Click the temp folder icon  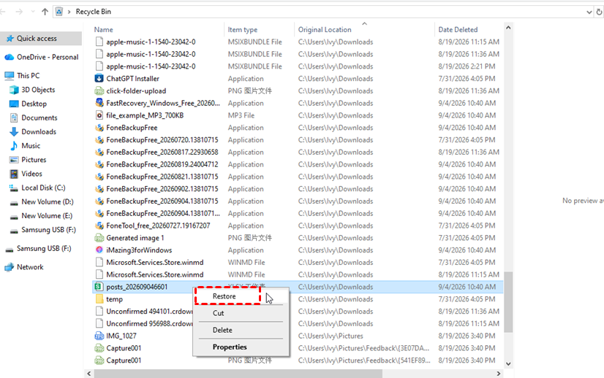pyautogui.click(x=99, y=298)
